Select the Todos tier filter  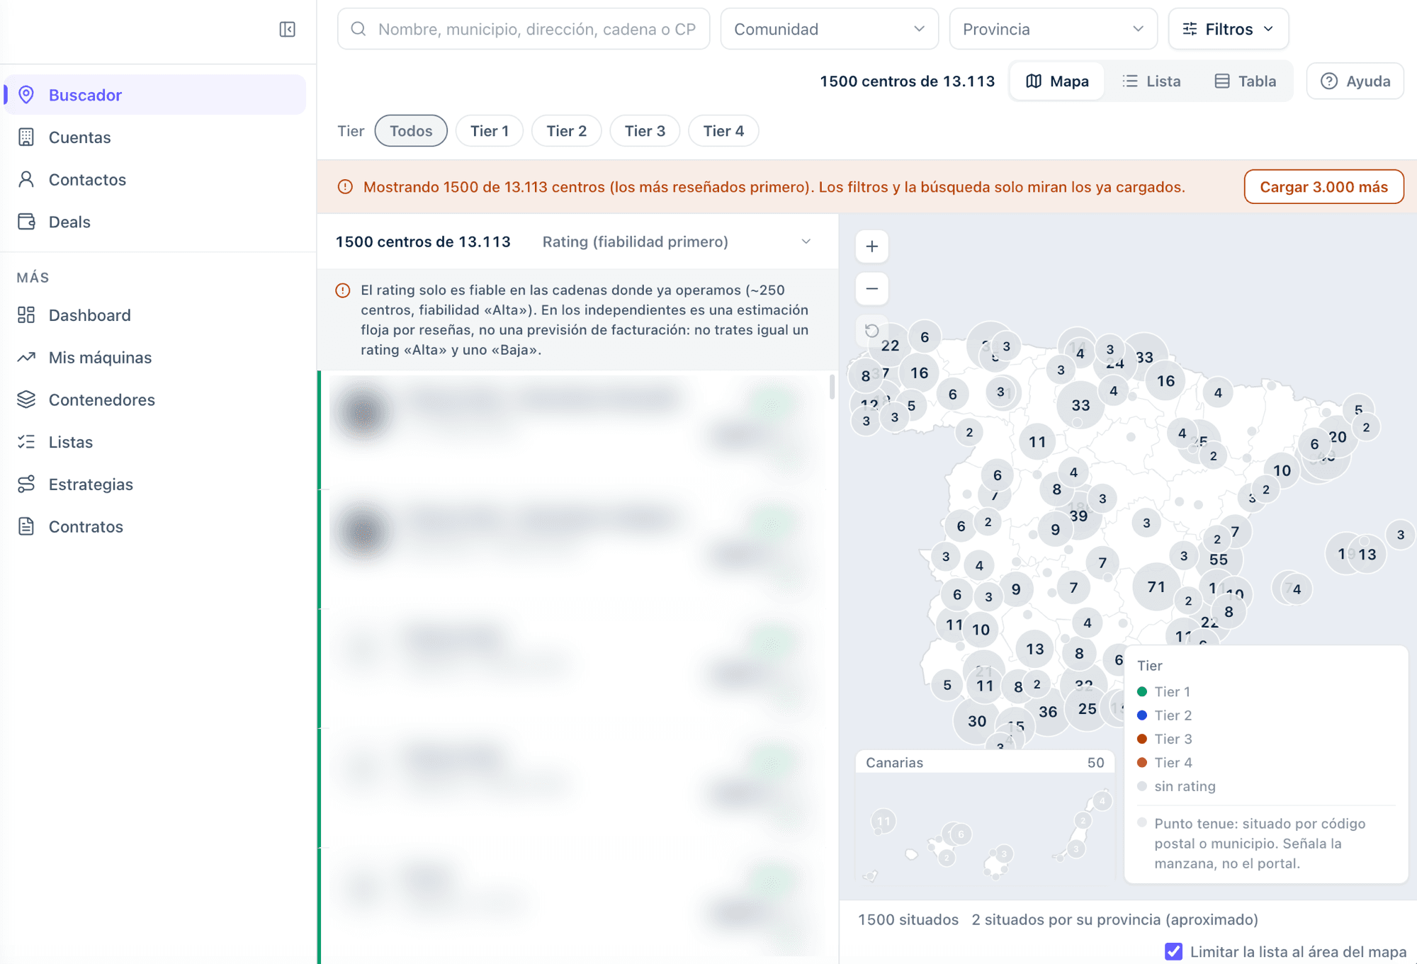click(x=411, y=131)
